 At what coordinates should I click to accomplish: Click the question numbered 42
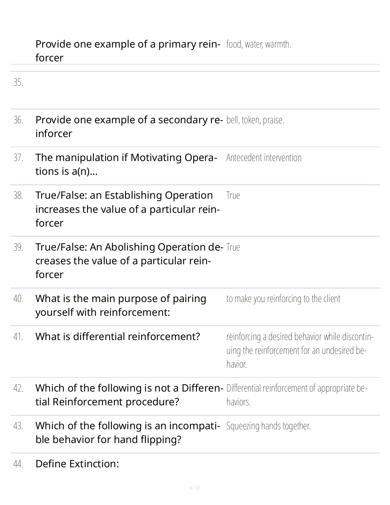pyautogui.click(x=129, y=395)
